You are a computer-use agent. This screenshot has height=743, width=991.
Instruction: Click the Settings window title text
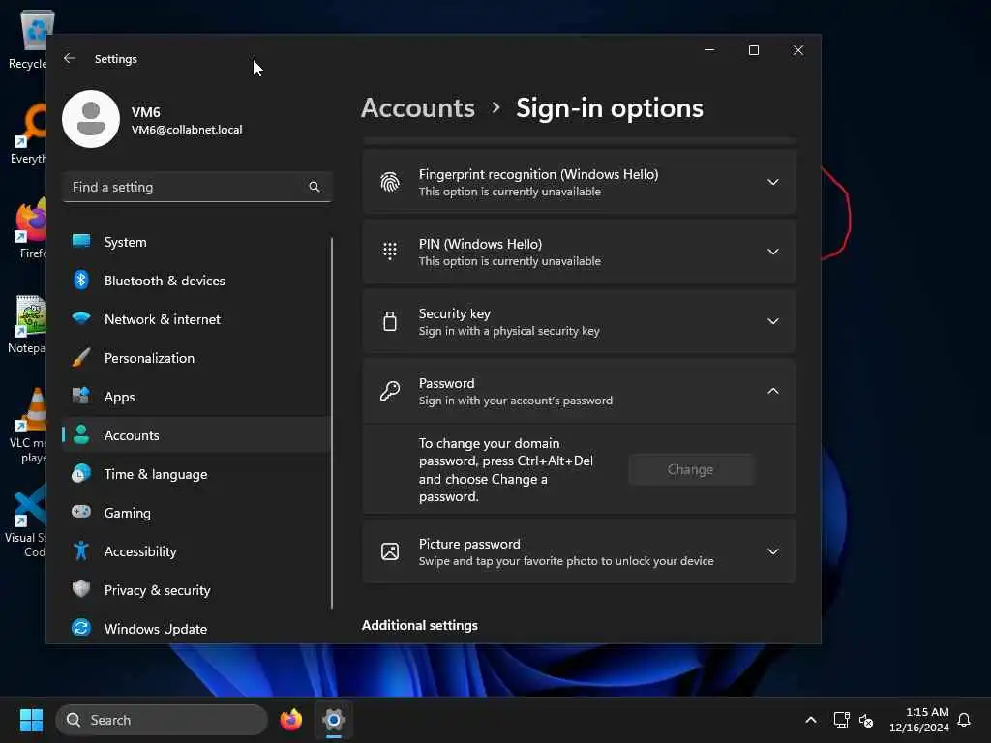pos(116,59)
